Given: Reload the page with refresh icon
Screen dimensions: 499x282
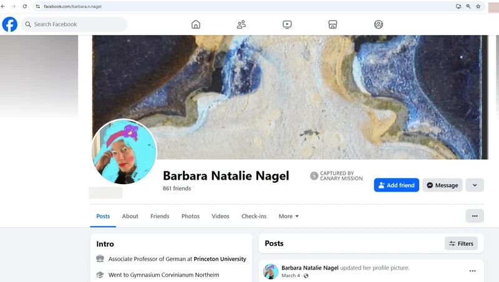Looking at the screenshot, I should click(x=24, y=6).
